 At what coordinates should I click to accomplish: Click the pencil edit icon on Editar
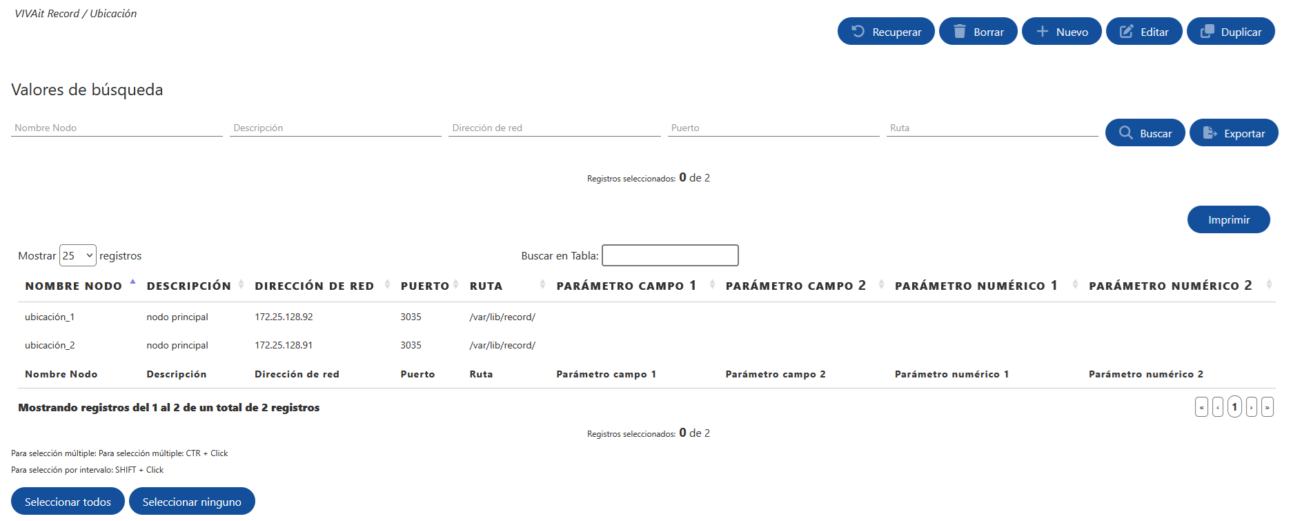coord(1126,31)
